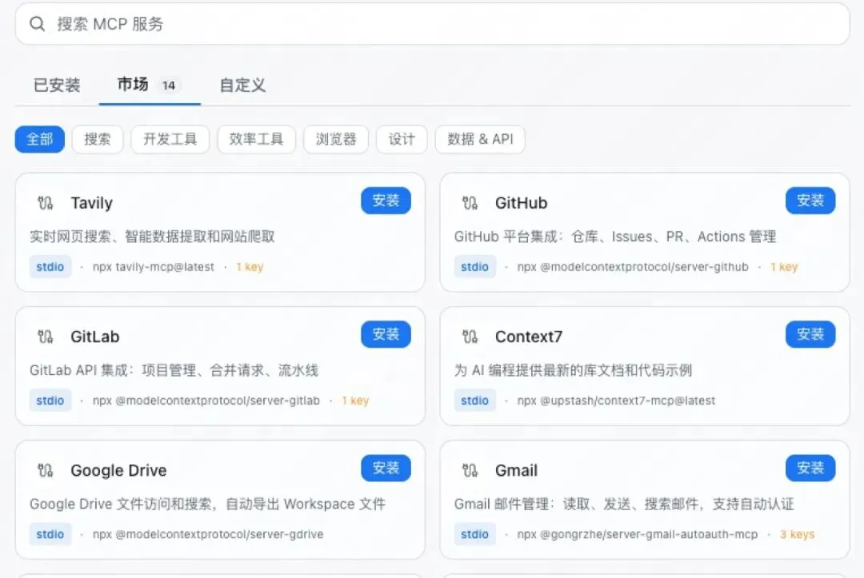The height and width of the screenshot is (578, 864).
Task: Click the npx @gongrzhe/server-gmail-autoauth-mcp command
Action: pyautogui.click(x=637, y=535)
